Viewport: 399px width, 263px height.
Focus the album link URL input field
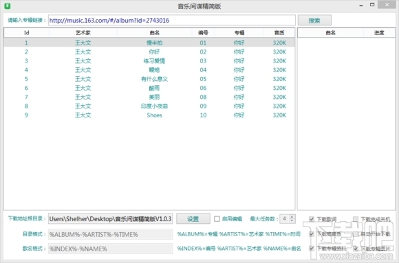172,21
